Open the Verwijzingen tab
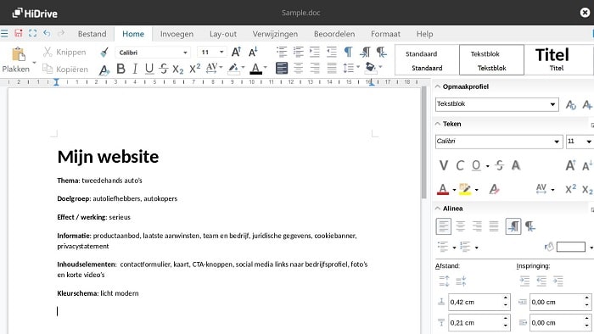The width and height of the screenshot is (594, 334). pyautogui.click(x=275, y=34)
